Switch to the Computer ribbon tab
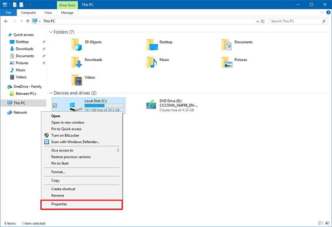Viewport: 332px width, 227px height. (x=29, y=13)
